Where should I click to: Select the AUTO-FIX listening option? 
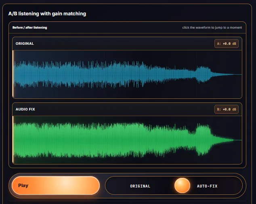pyautogui.click(x=207, y=186)
